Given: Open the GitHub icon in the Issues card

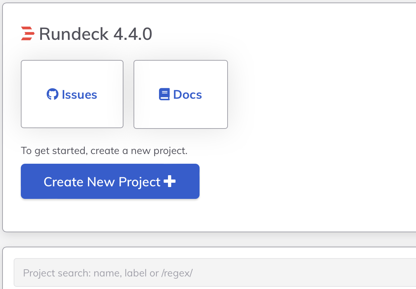Looking at the screenshot, I should 53,94.
